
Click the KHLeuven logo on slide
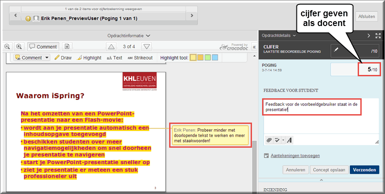[140, 81]
